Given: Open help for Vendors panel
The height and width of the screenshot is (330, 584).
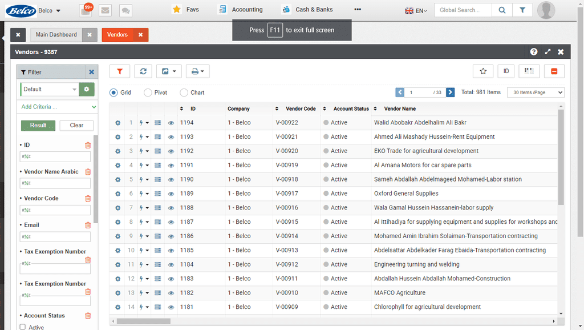Looking at the screenshot, I should 534,52.
